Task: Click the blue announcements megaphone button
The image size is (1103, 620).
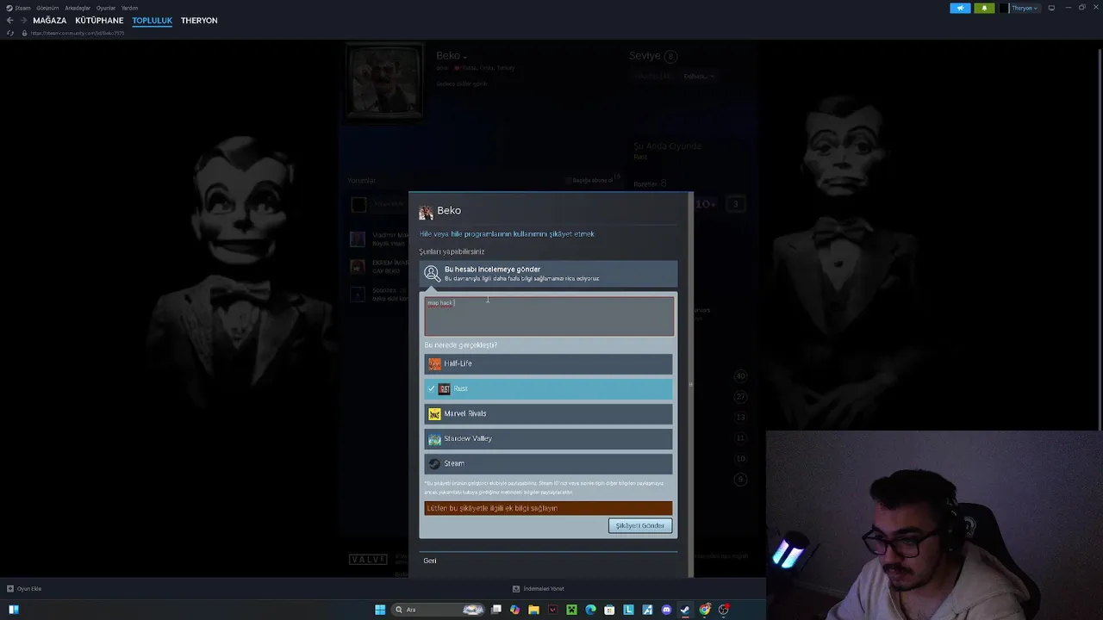Action: pos(960,8)
